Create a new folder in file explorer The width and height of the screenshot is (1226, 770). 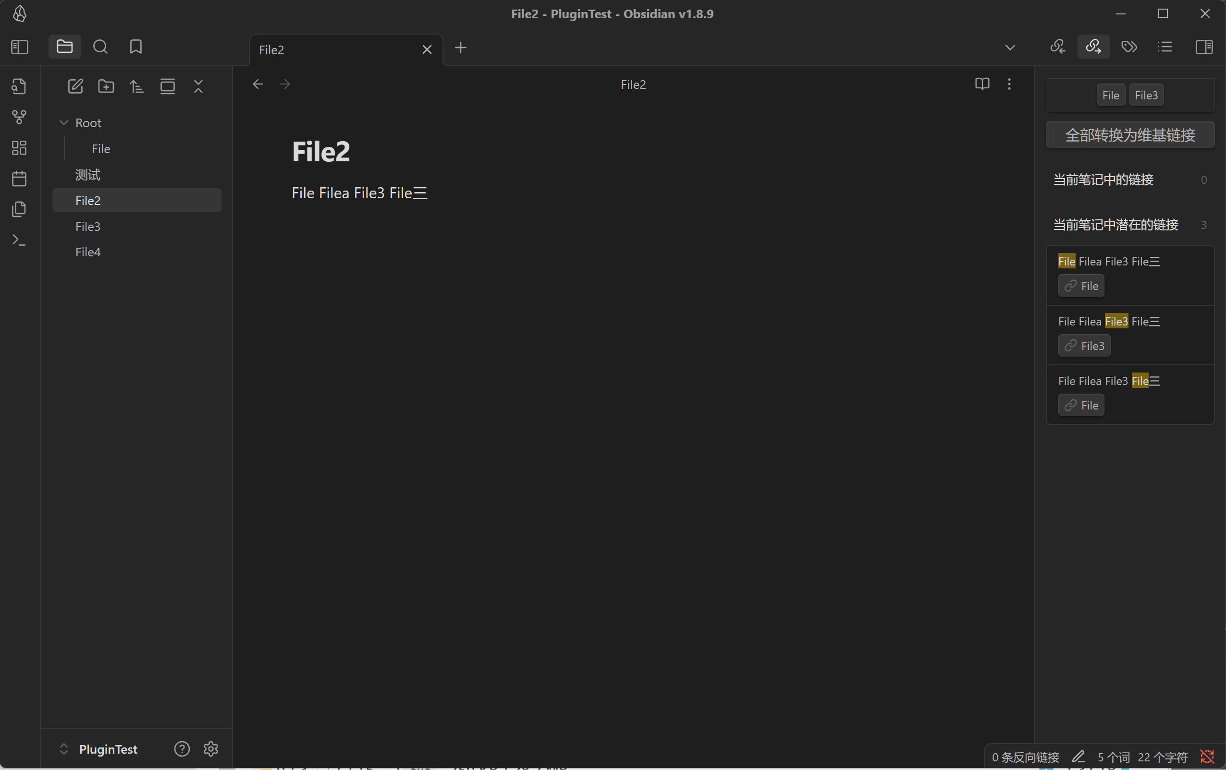click(x=106, y=86)
